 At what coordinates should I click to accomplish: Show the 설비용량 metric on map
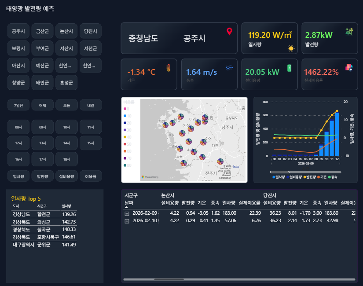click(66, 176)
